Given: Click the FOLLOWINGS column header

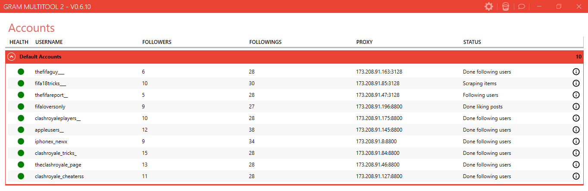Looking at the screenshot, I should [265, 42].
